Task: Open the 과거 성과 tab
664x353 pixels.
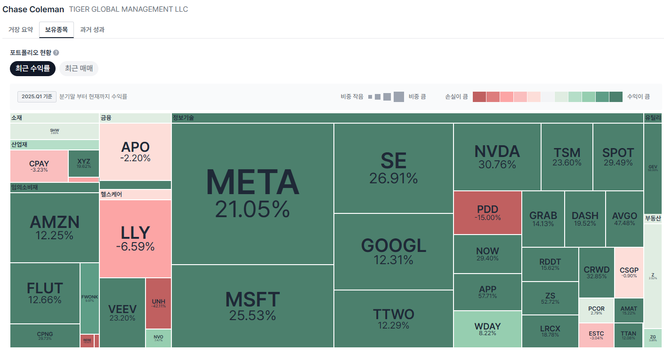Action: coord(92,30)
